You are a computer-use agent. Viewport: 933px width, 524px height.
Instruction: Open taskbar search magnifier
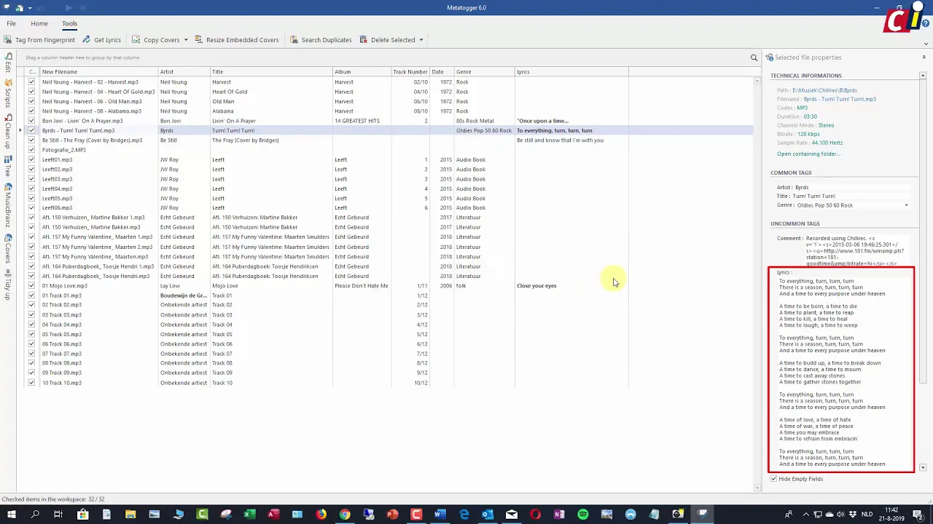[35, 515]
